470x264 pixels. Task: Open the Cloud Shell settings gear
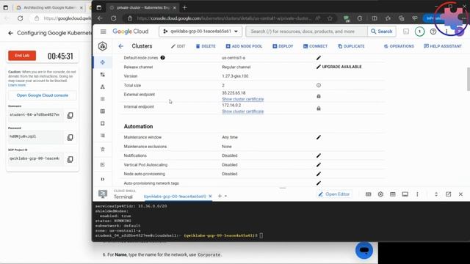(x=380, y=194)
